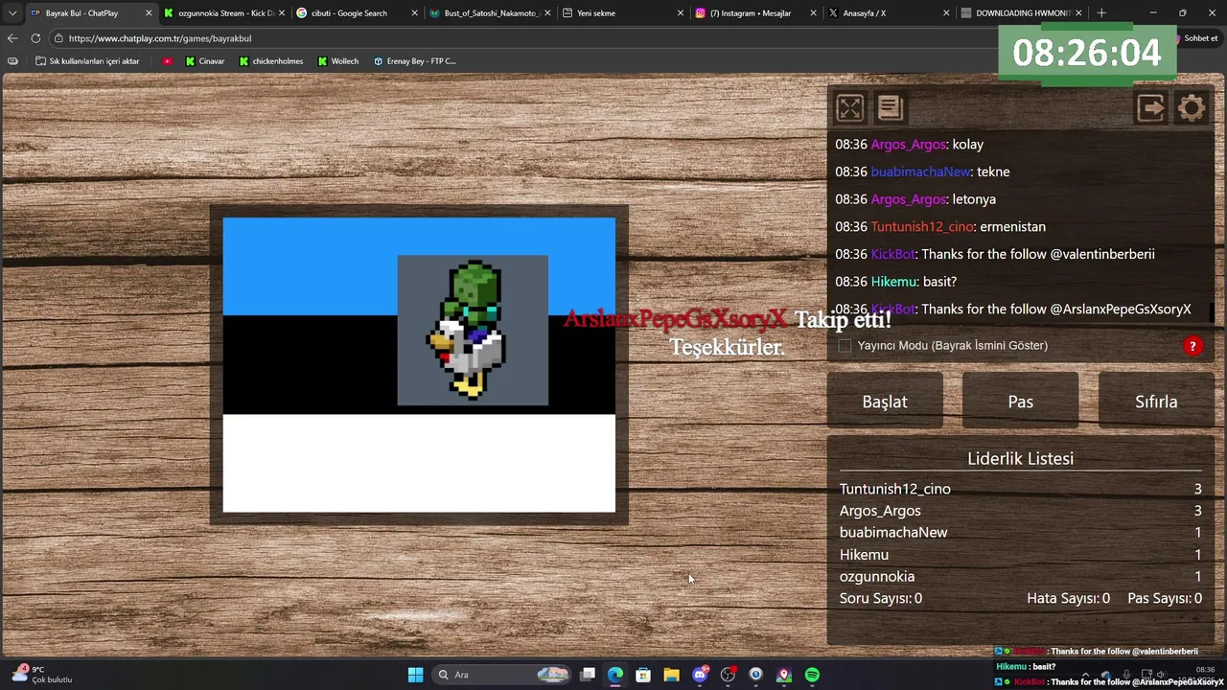Open the Windows Start menu

[x=415, y=675]
